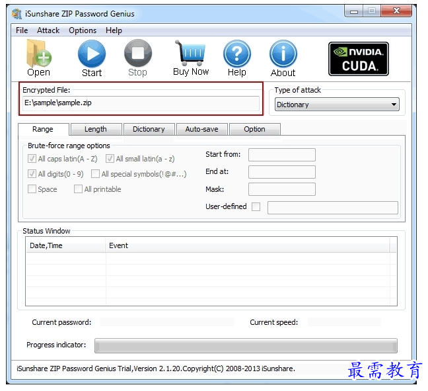Screen dimensions: 428x391
Task: Show the About info icon
Action: [283, 58]
